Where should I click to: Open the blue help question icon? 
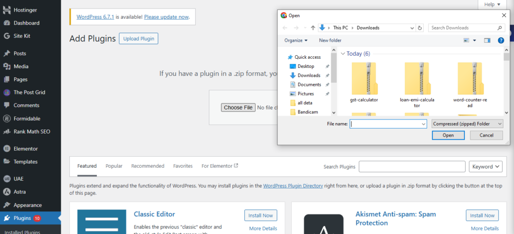click(x=501, y=40)
